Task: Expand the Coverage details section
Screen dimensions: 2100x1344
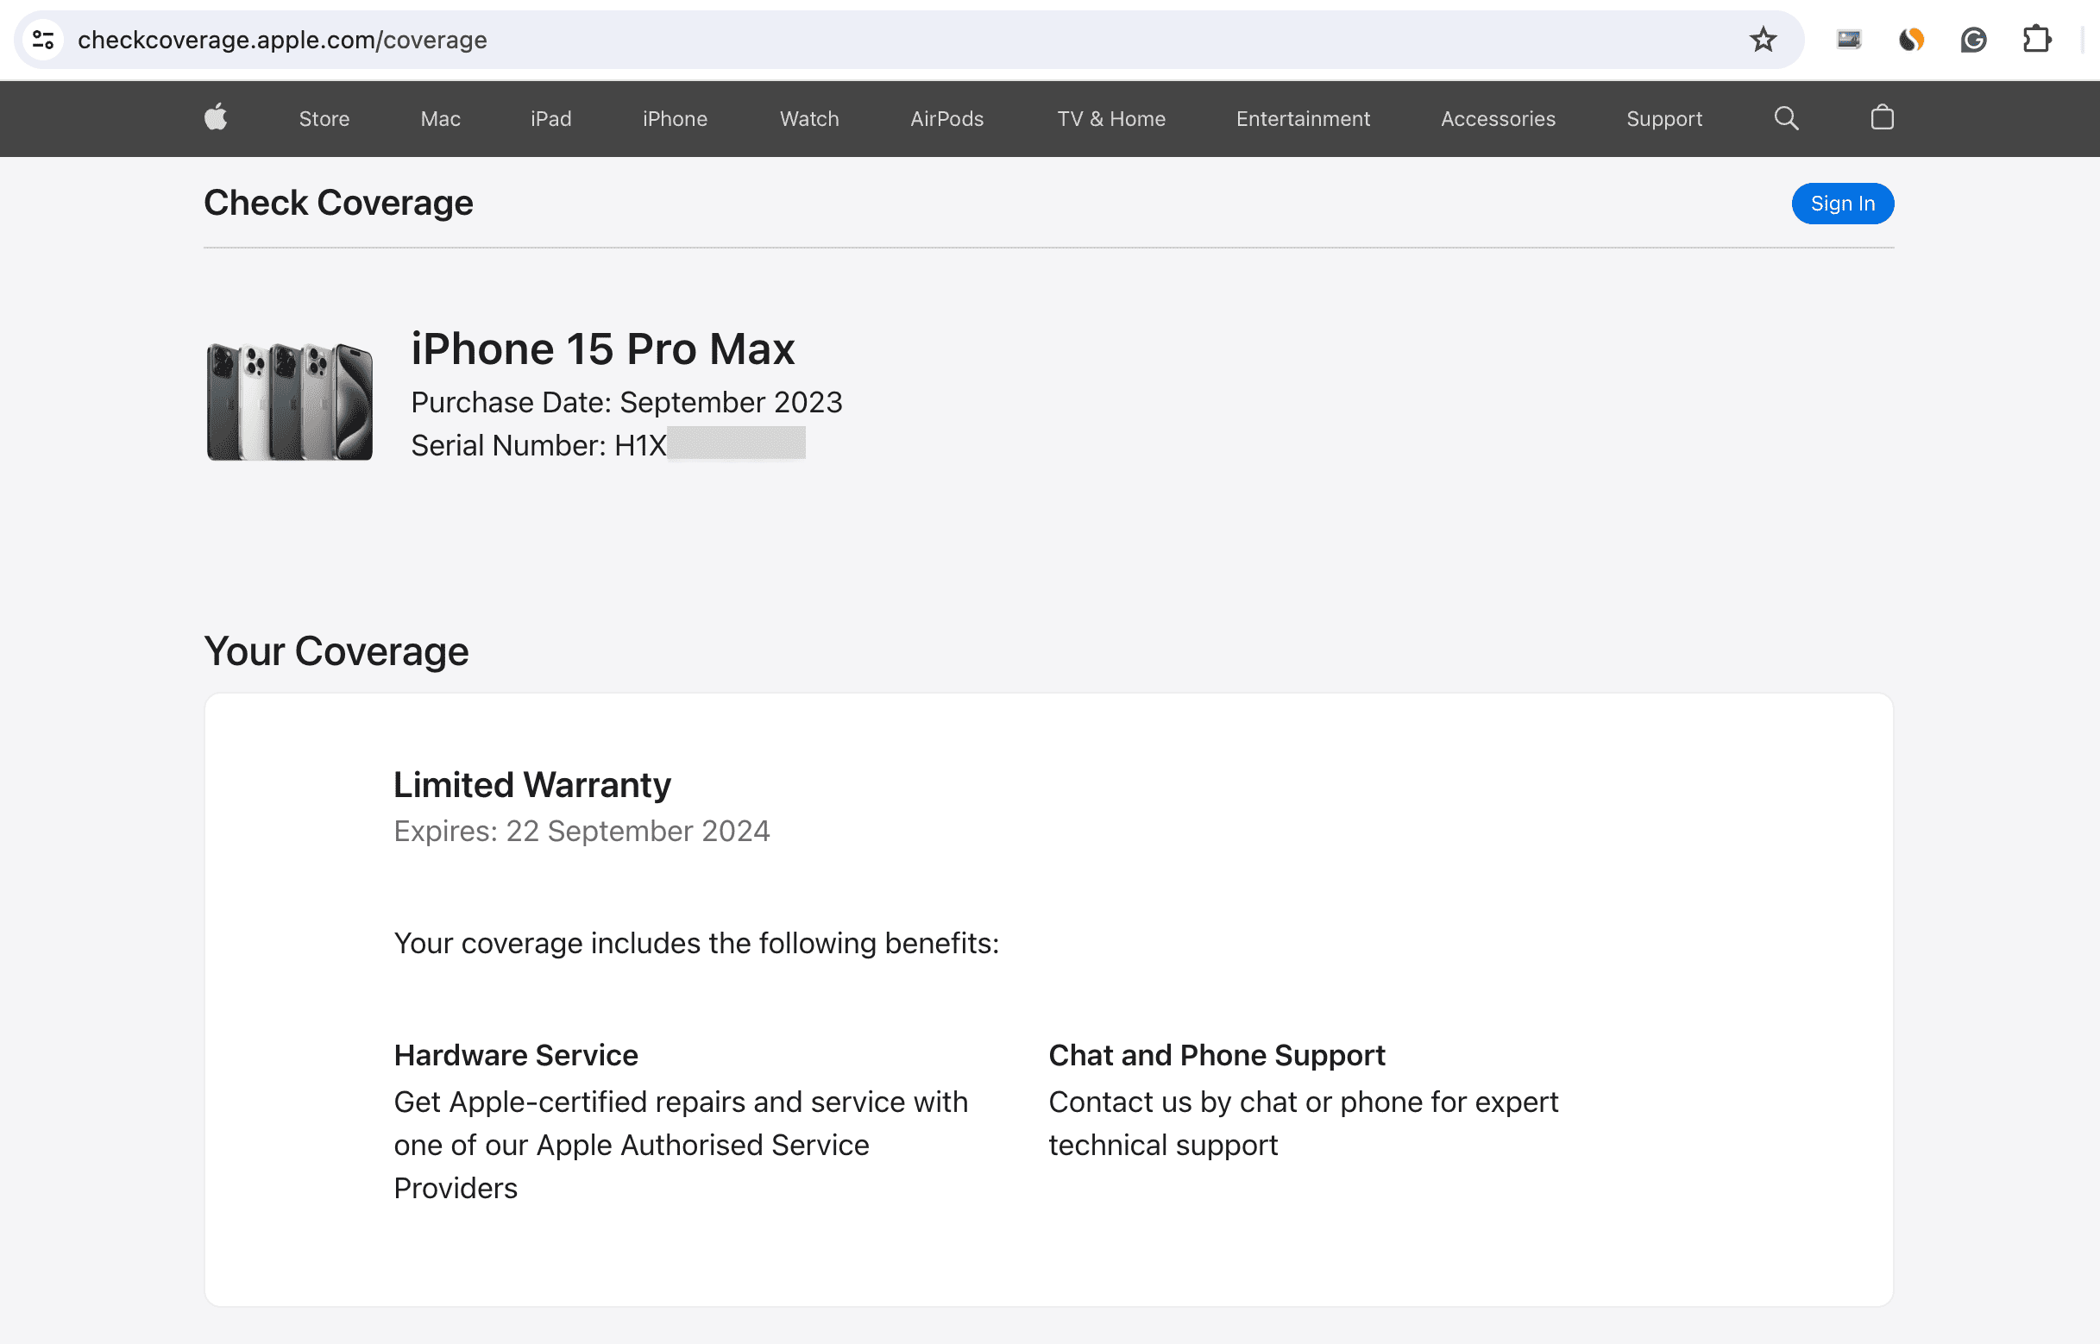Action: [531, 784]
